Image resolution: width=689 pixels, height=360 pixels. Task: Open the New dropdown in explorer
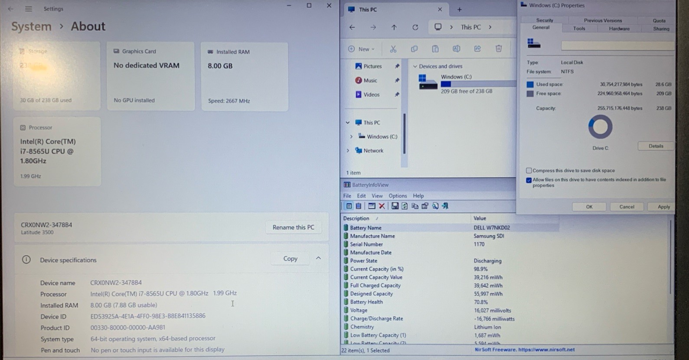pos(361,49)
